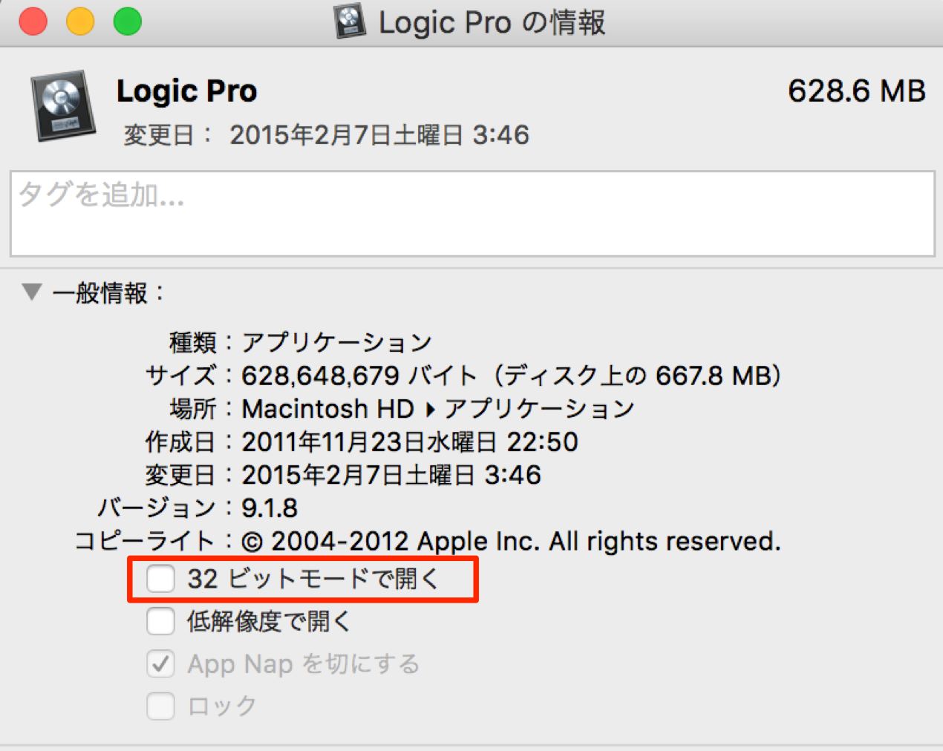Minimize the info window with yellow button

(80, 22)
